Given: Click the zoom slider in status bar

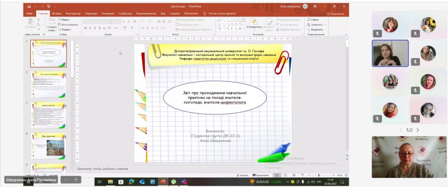Looking at the screenshot, I should [x=319, y=175].
